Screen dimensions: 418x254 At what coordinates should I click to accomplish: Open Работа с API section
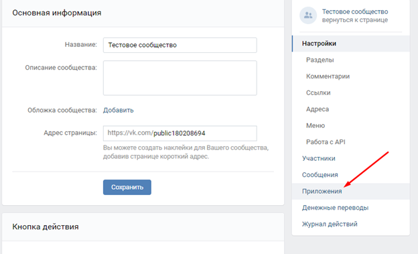[351, 142]
